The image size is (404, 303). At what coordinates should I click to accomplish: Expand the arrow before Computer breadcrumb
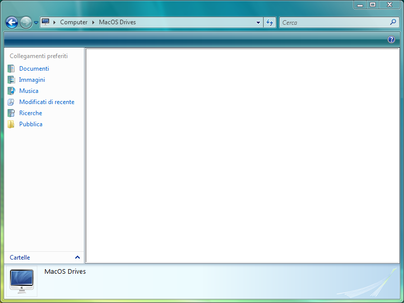click(55, 22)
